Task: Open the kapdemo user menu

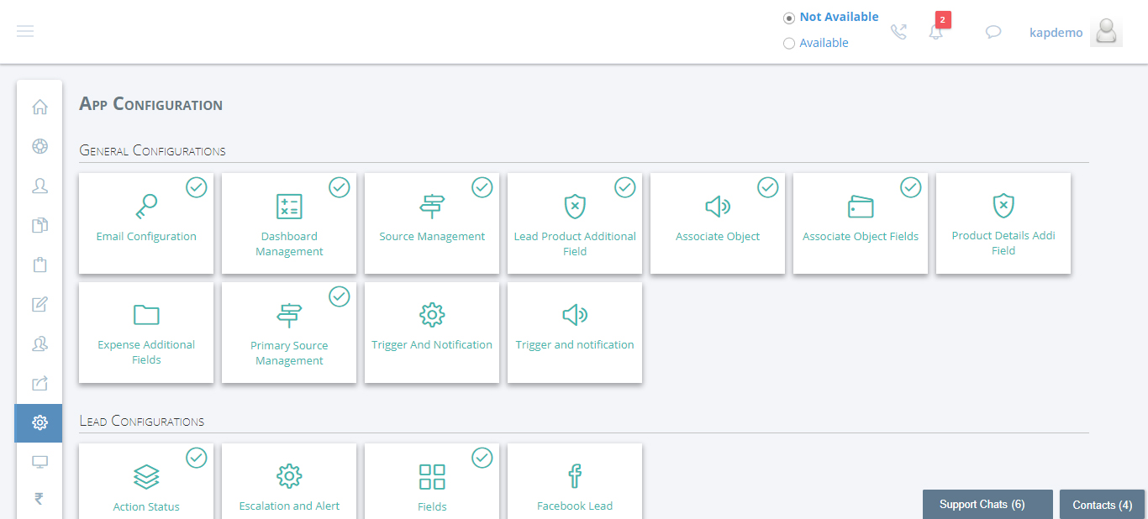Action: pos(1056,33)
